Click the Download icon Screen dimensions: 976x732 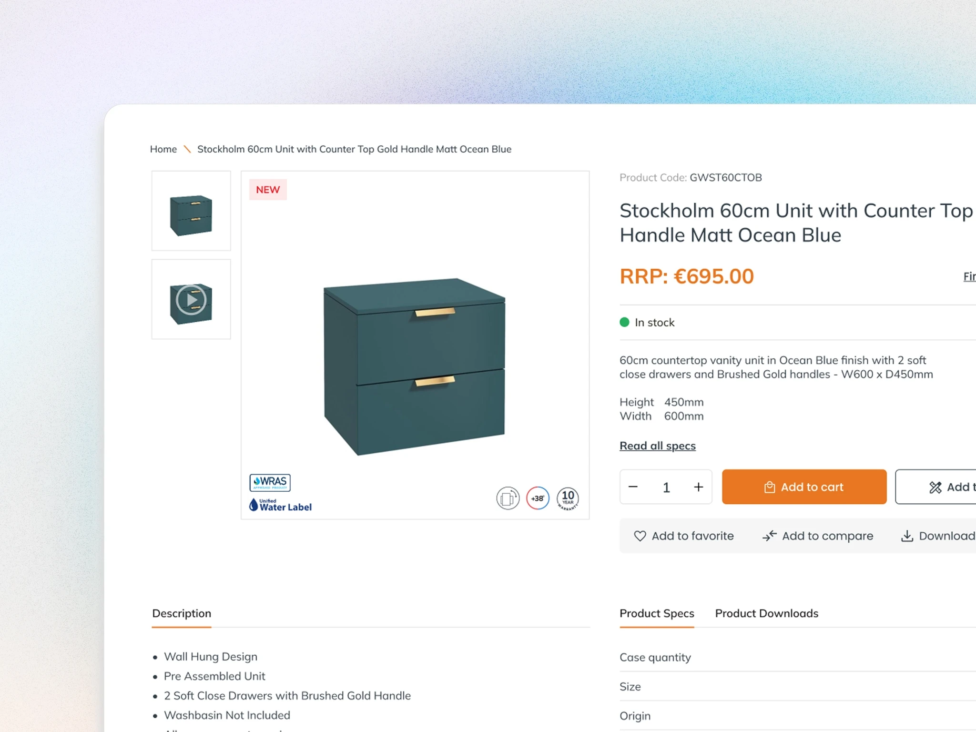click(x=907, y=536)
